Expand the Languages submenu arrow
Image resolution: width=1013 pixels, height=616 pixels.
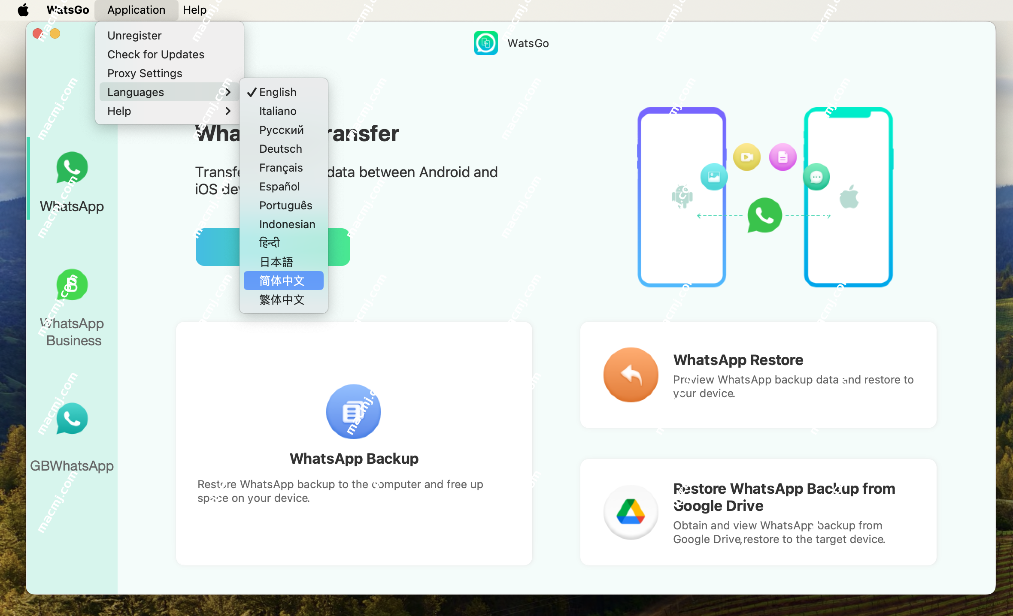click(228, 92)
